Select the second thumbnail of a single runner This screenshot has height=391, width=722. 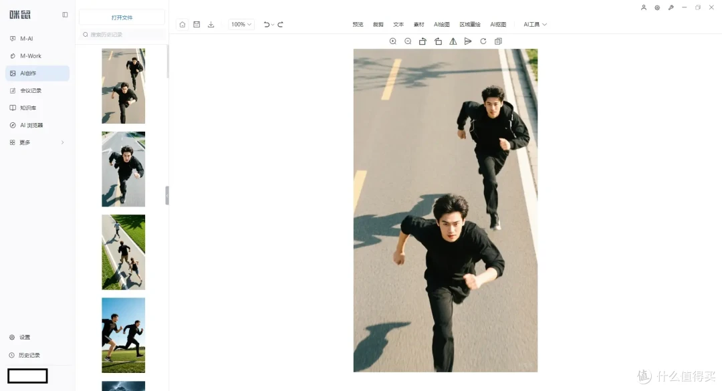[124, 169]
